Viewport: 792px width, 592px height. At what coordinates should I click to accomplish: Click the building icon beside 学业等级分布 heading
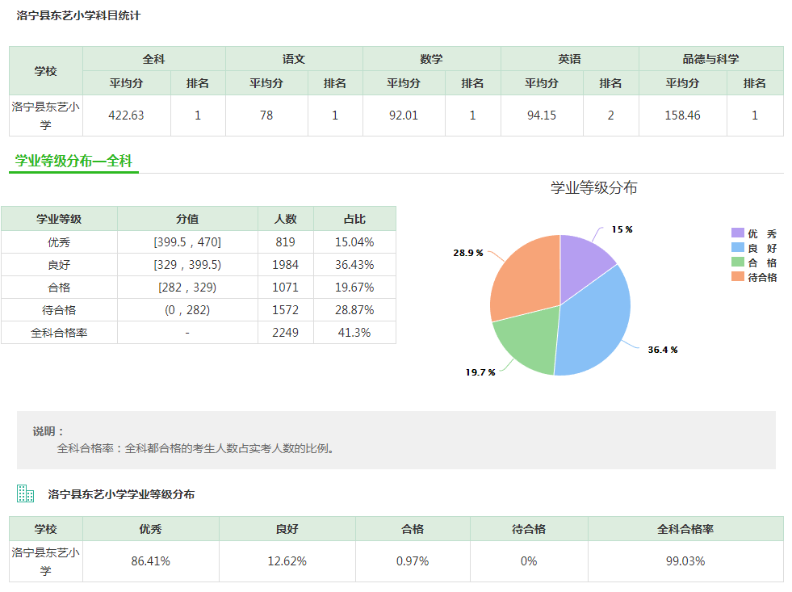24,492
